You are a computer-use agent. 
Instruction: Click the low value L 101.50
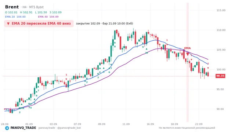click(41, 12)
